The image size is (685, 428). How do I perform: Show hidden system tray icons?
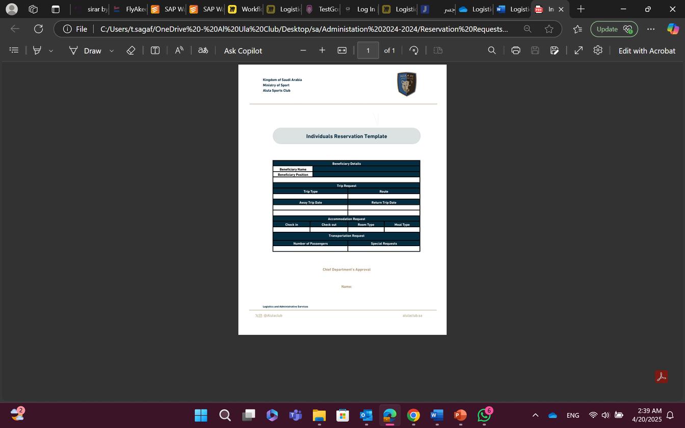point(535,415)
